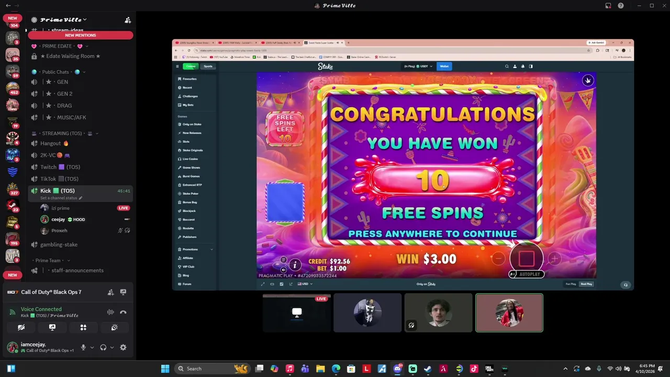Viewport: 670px width, 377px height.
Task: Focus the highlighted red-jacket participant tile
Action: click(509, 313)
